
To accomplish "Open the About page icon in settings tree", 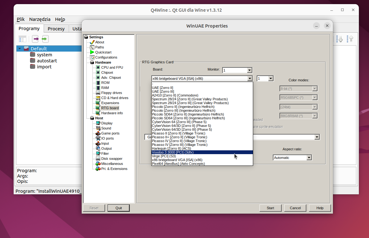I will tap(92, 42).
